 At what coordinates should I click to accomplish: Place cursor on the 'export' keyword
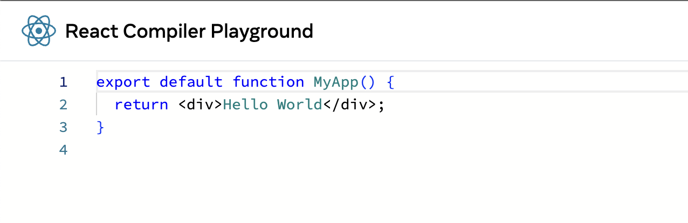(x=123, y=82)
